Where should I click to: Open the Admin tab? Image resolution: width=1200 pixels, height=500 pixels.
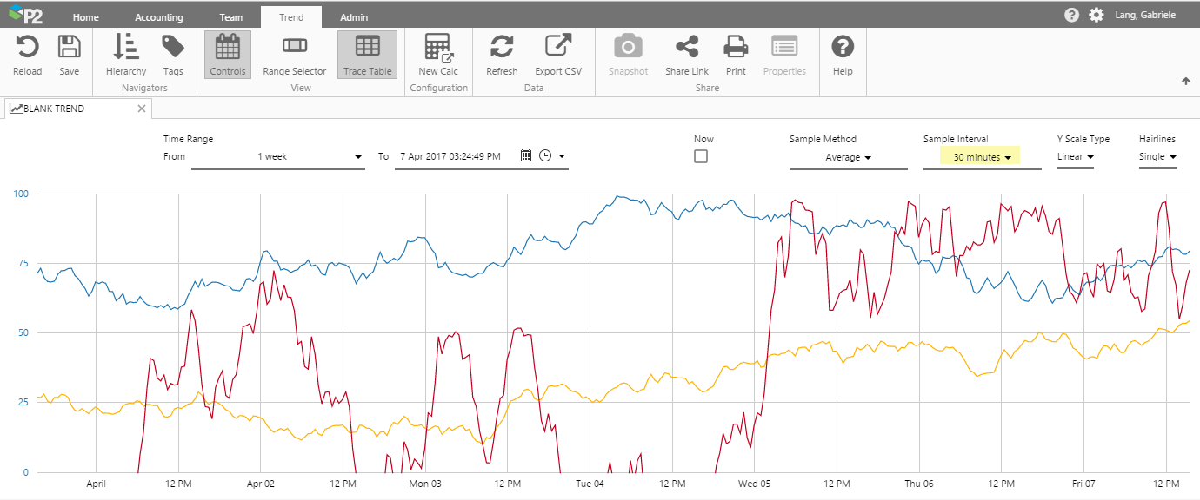(x=353, y=17)
